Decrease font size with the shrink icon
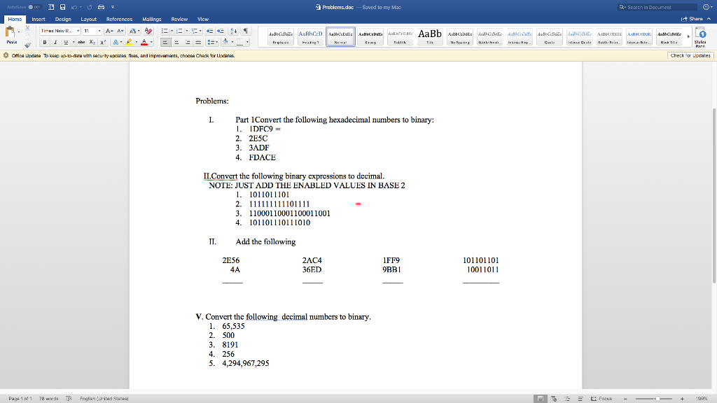This screenshot has width=717, height=403. pyautogui.click(x=120, y=31)
